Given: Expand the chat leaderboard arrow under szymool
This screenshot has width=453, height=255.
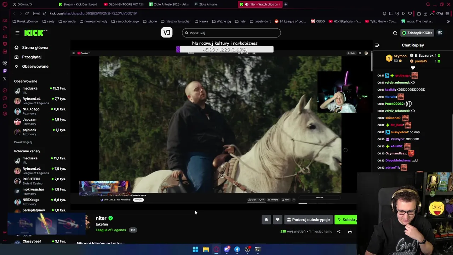Looking at the screenshot, I should point(413,68).
